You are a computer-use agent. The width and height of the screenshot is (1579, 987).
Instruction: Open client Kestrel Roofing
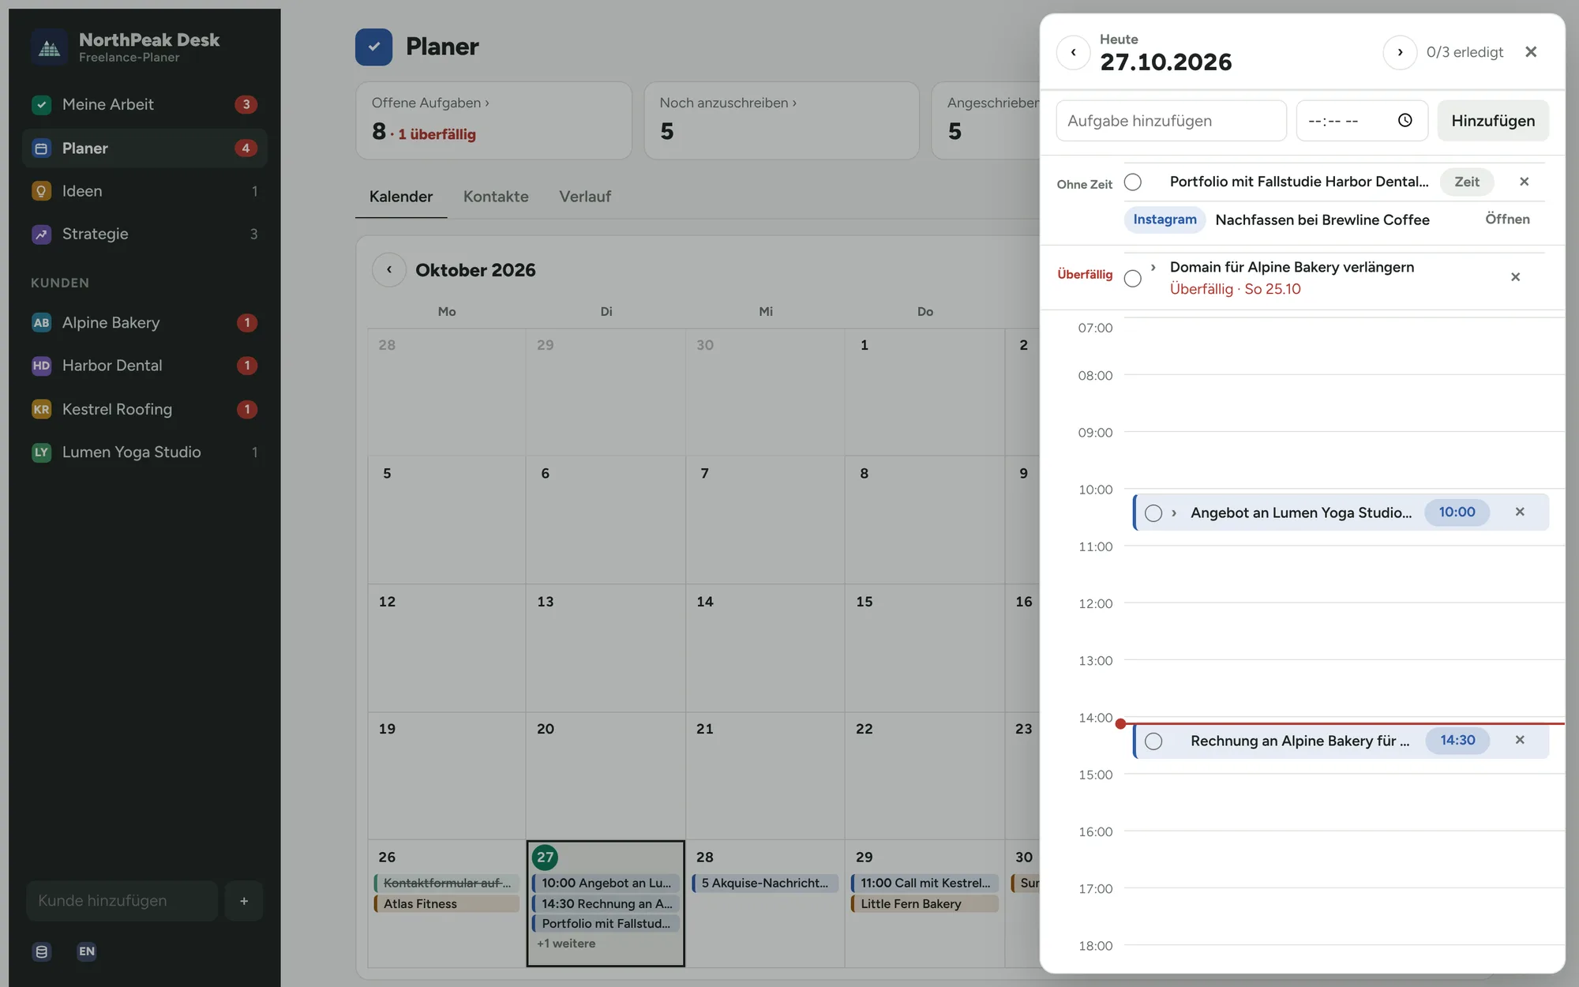(144, 409)
